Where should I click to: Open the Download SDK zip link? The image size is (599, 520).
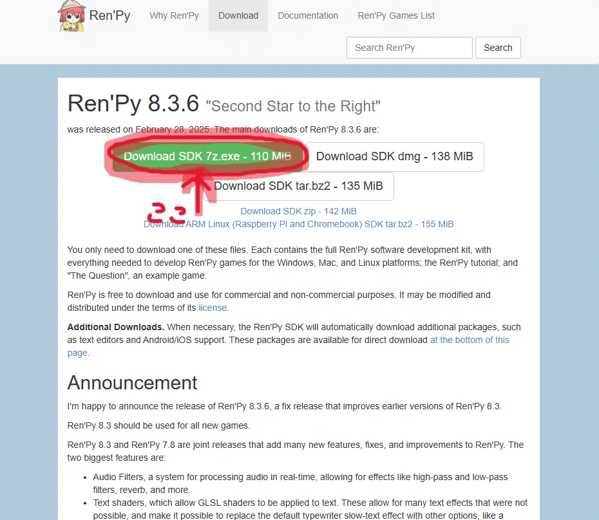(x=298, y=211)
